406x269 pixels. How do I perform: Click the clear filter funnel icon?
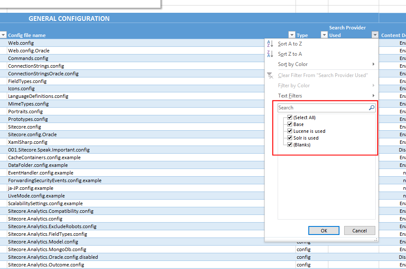[270, 75]
